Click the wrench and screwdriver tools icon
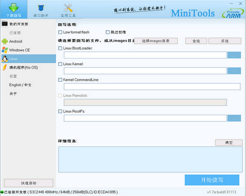This screenshot has width=246, height=196. click(68, 8)
